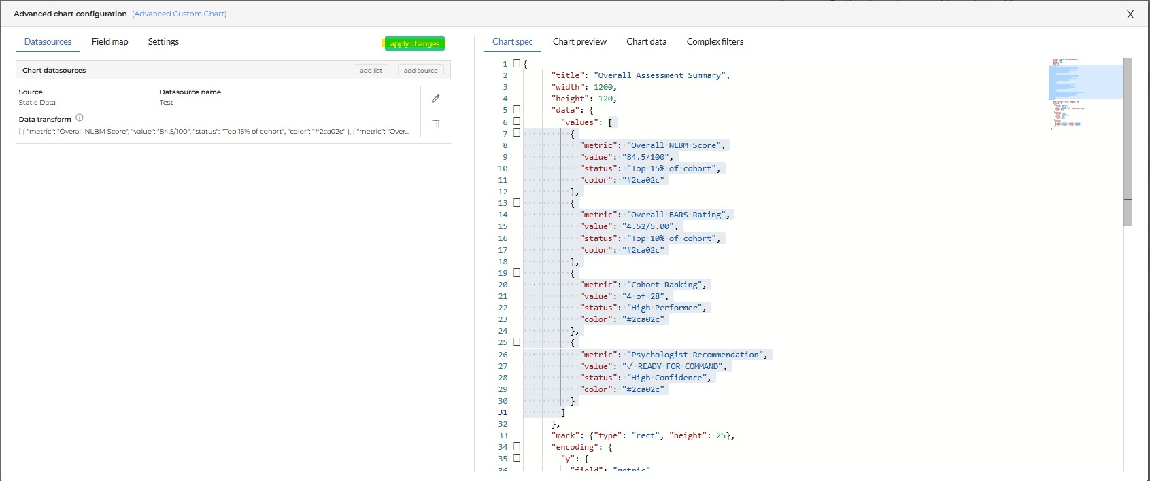Open the Settings tab
The image size is (1150, 481).
[163, 41]
